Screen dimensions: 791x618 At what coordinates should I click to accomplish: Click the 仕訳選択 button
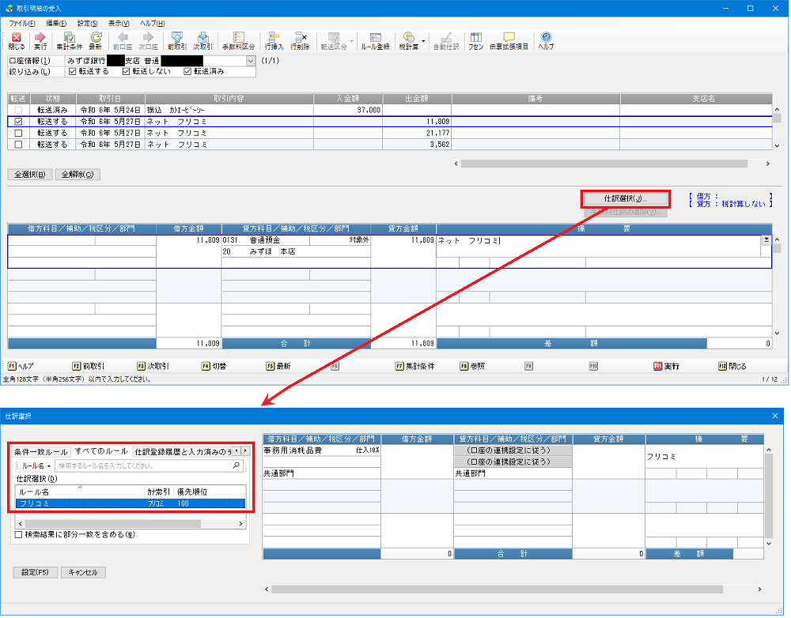coord(626,198)
